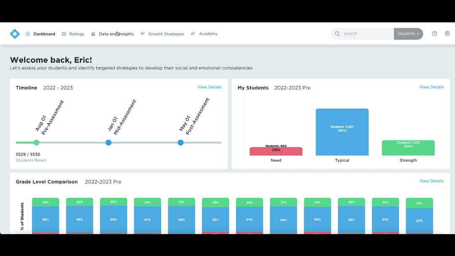Click the search magnifier icon
This screenshot has height=256, width=455.
[x=337, y=34]
